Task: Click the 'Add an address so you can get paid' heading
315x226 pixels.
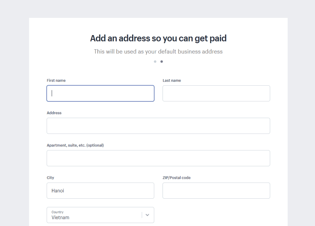Action: pos(158,38)
